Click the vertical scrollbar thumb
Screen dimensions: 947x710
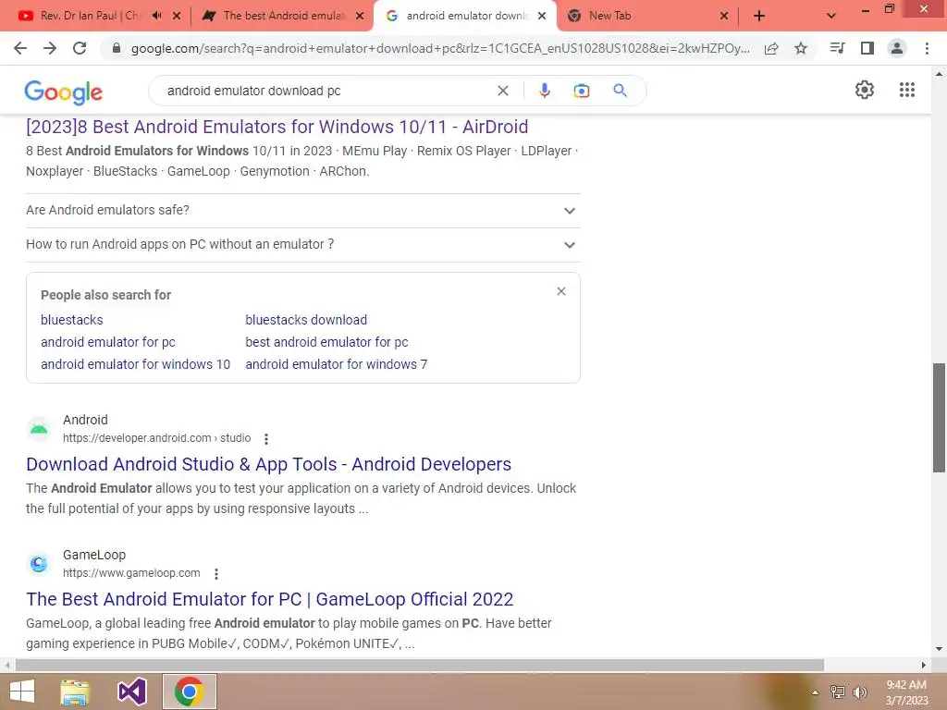pyautogui.click(x=939, y=418)
